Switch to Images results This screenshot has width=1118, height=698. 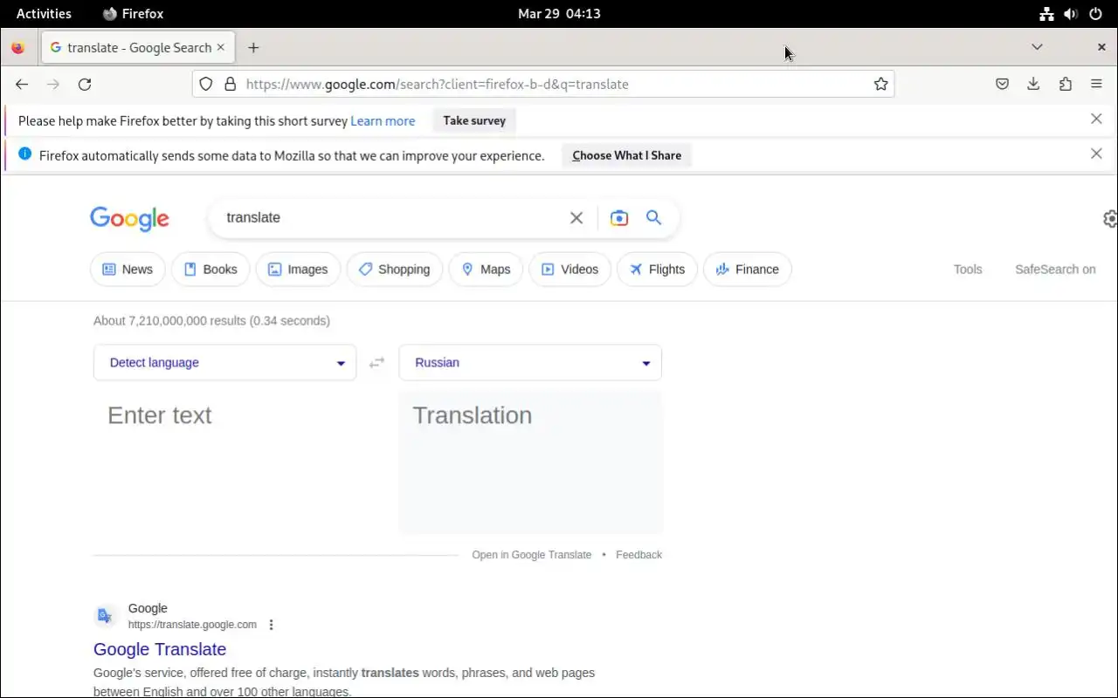click(x=298, y=270)
